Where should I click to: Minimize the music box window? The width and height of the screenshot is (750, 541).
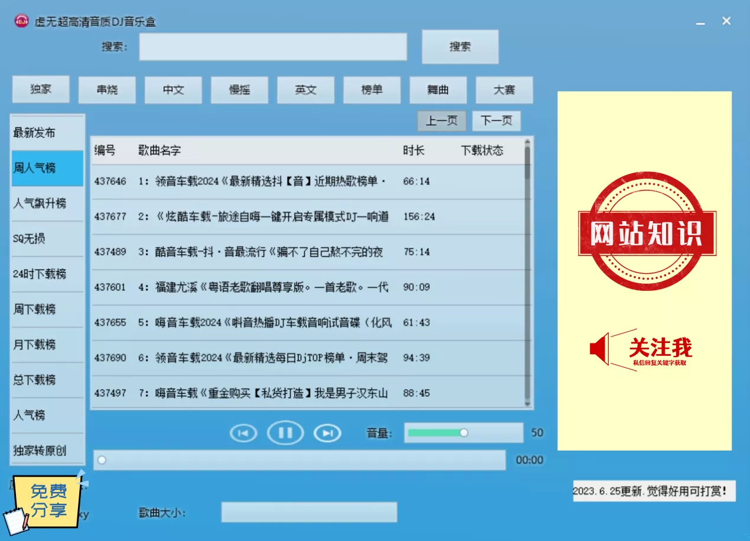(x=700, y=22)
